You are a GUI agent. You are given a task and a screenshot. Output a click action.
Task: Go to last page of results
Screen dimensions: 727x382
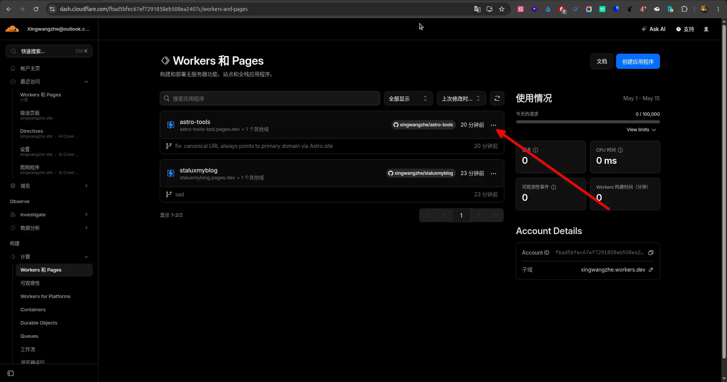coord(495,215)
